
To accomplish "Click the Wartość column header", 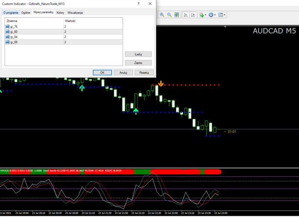I will 71,21.
